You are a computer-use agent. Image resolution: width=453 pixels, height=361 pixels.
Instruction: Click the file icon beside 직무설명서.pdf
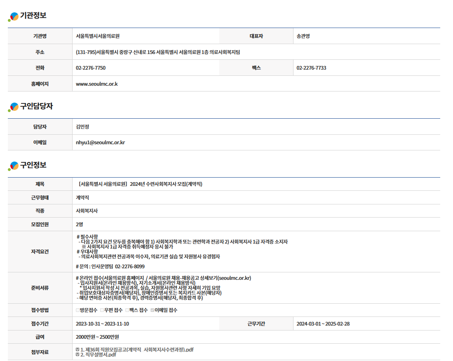tap(77, 354)
